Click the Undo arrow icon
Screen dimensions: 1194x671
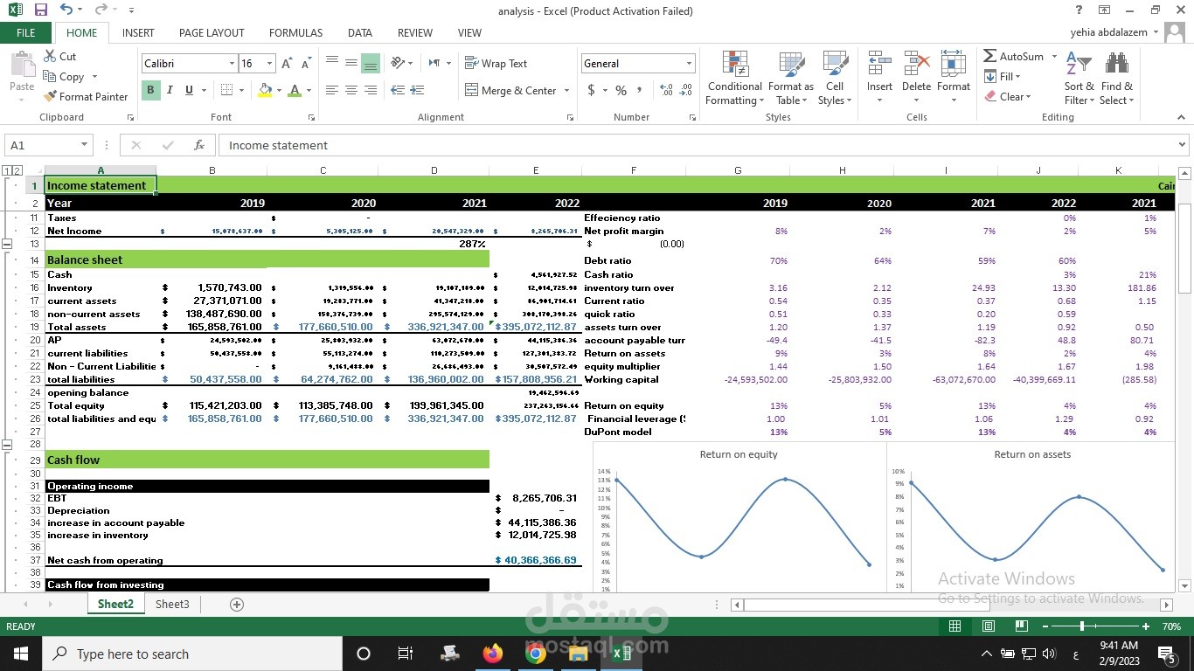(x=66, y=10)
